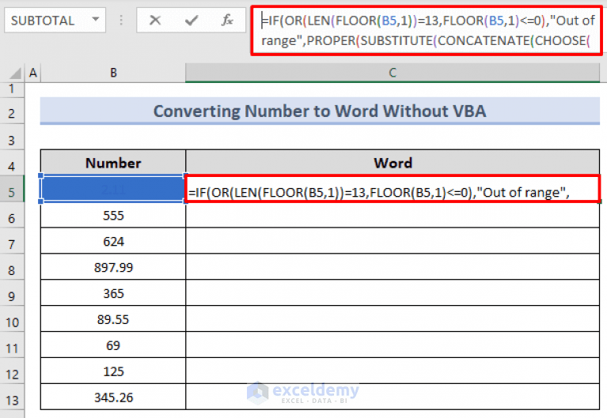Viewport: 607px width, 418px height.
Task: Open Insert Function with the fx icon
Action: [227, 20]
